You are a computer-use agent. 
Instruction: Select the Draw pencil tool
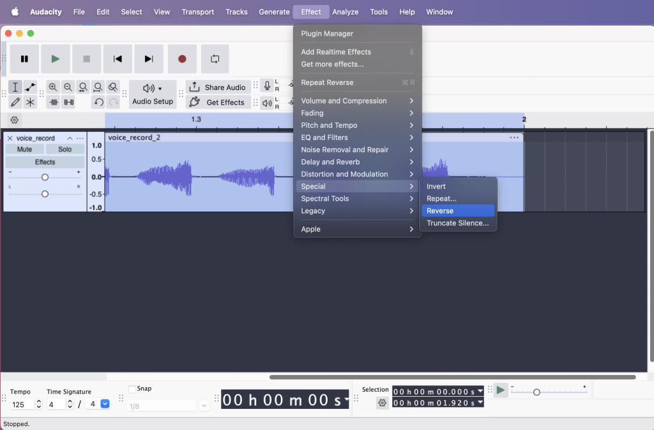pos(15,102)
